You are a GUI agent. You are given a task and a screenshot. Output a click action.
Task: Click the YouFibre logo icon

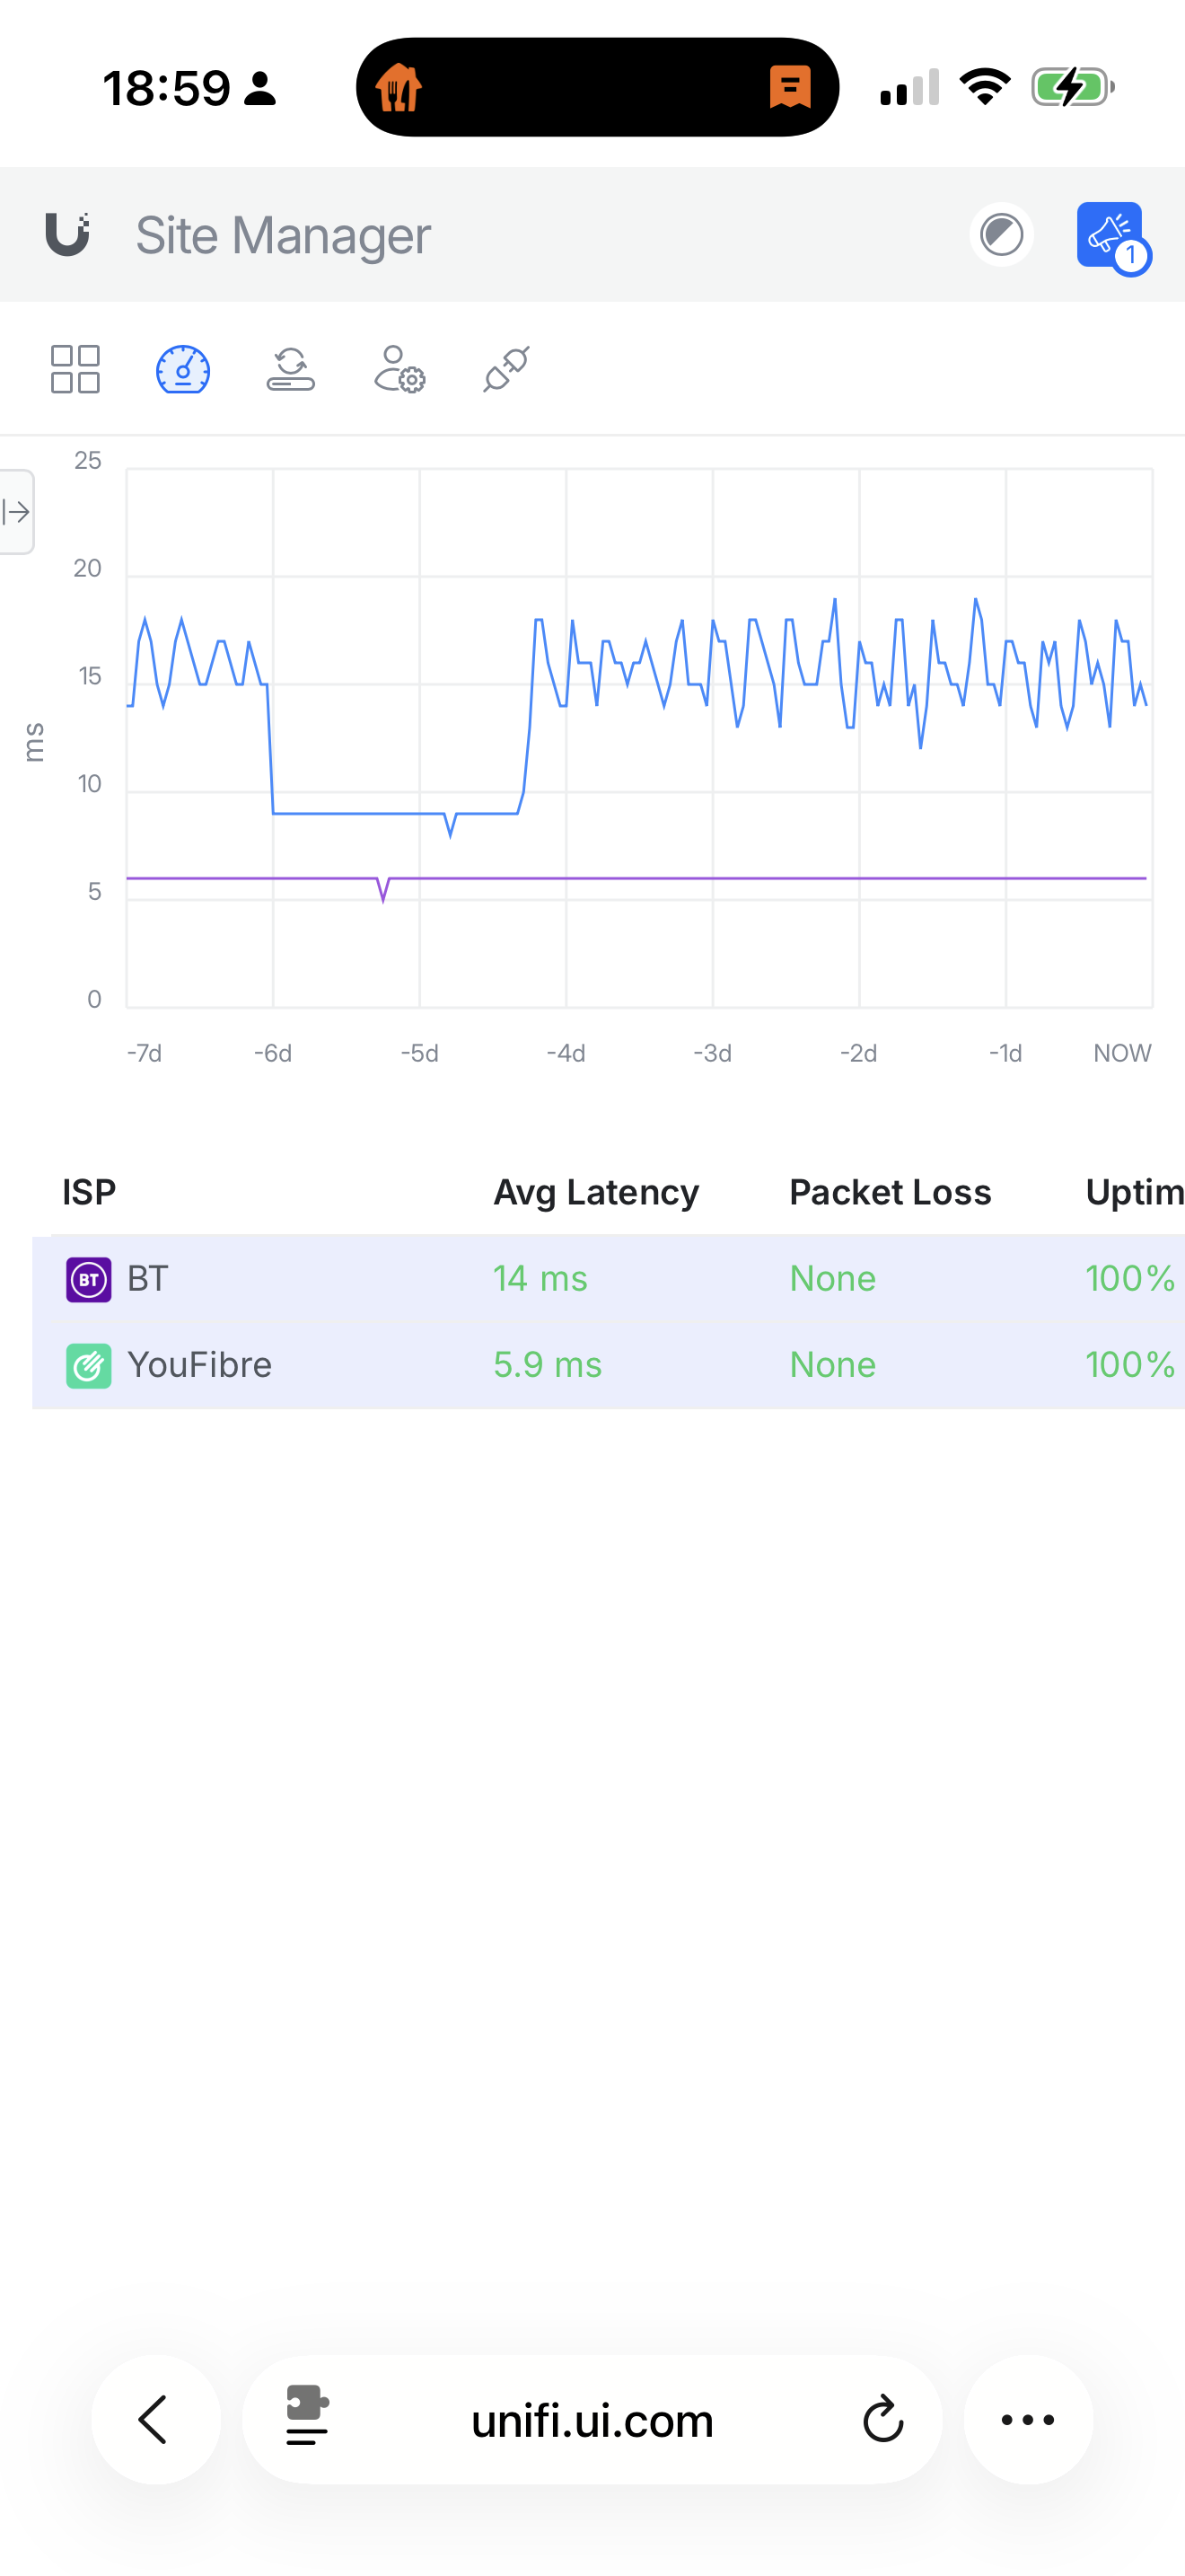coord(89,1366)
